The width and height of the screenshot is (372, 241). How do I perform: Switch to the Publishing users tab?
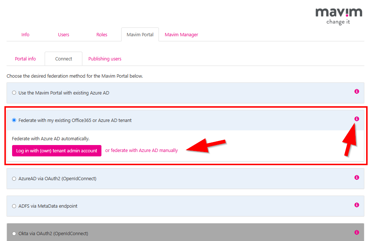(x=105, y=59)
